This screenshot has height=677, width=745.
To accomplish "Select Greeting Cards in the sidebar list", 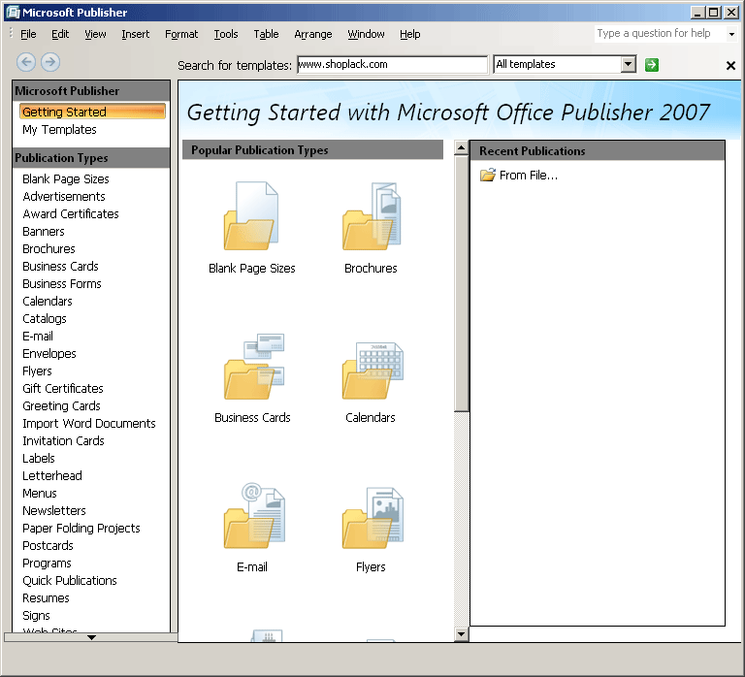I will tap(61, 406).
